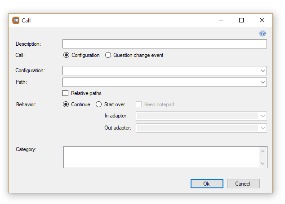This screenshot has width=285, height=204.
Task: Tick the Keep notepad checkbox
Action: click(x=139, y=104)
